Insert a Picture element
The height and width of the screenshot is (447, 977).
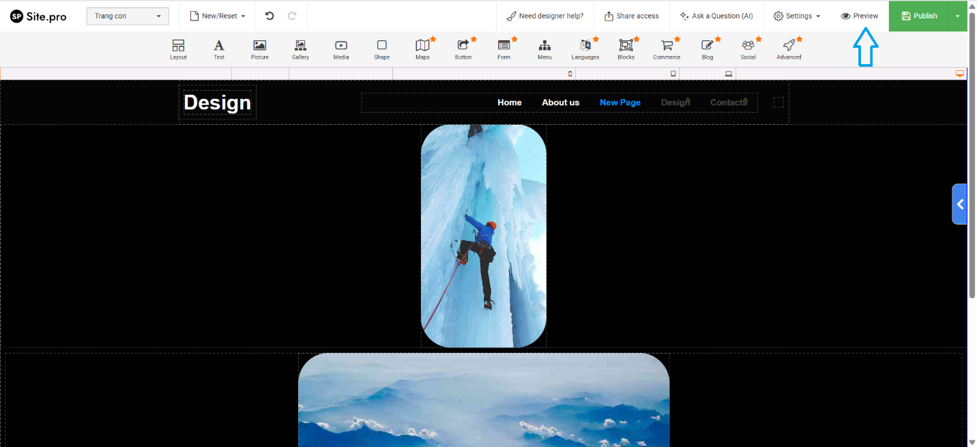pyautogui.click(x=259, y=49)
